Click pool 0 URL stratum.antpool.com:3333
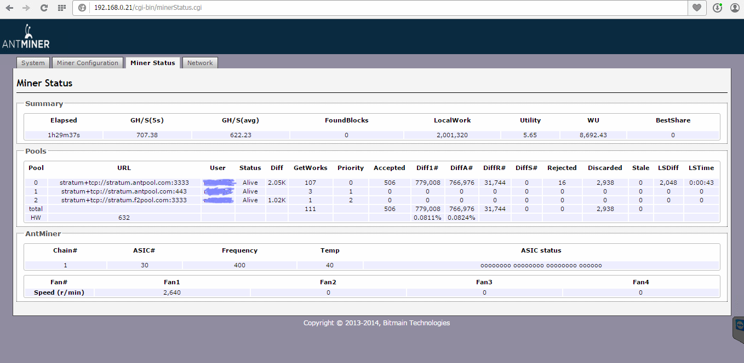Viewport: 744px width, 363px height. tap(124, 183)
